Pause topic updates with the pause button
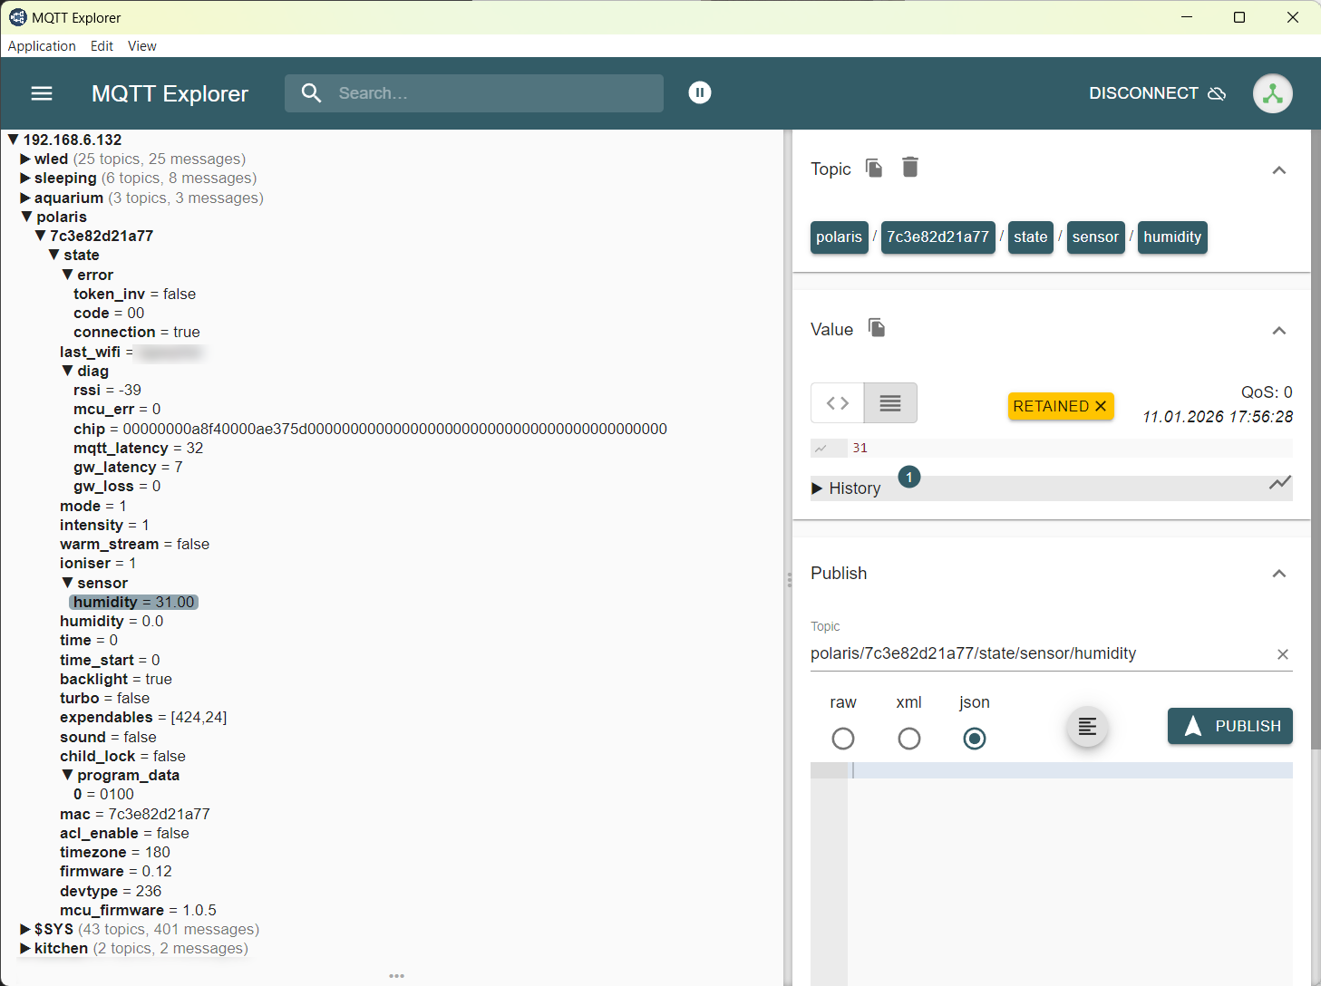Image resolution: width=1321 pixels, height=986 pixels. pyautogui.click(x=699, y=92)
